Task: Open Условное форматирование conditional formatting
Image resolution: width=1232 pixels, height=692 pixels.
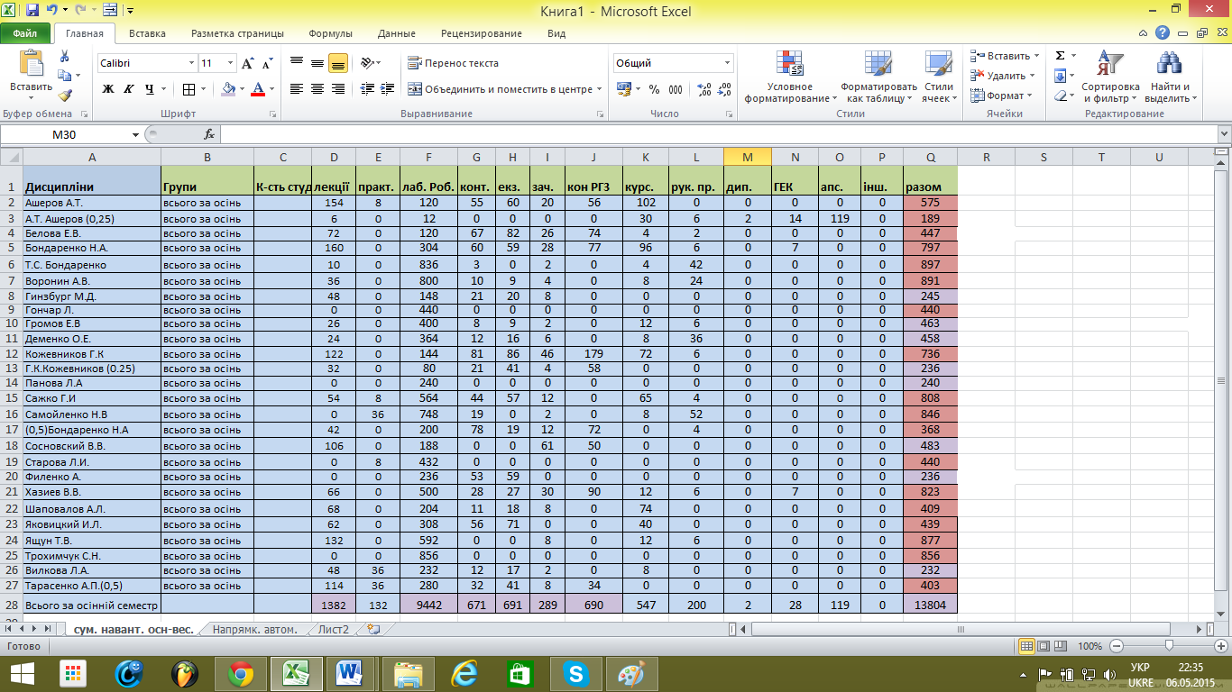Action: (789, 77)
